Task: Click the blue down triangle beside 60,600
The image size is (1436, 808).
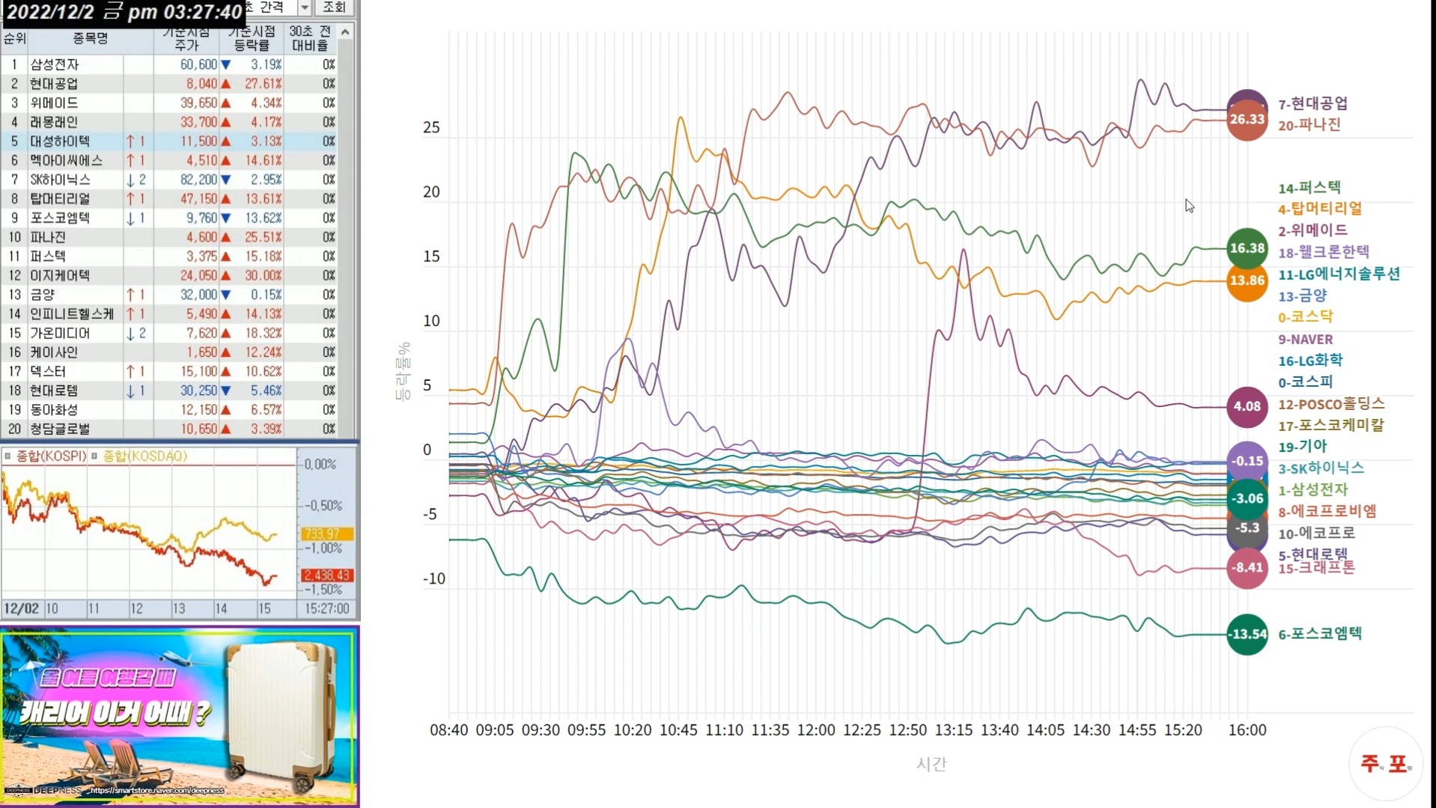Action: pos(225,65)
